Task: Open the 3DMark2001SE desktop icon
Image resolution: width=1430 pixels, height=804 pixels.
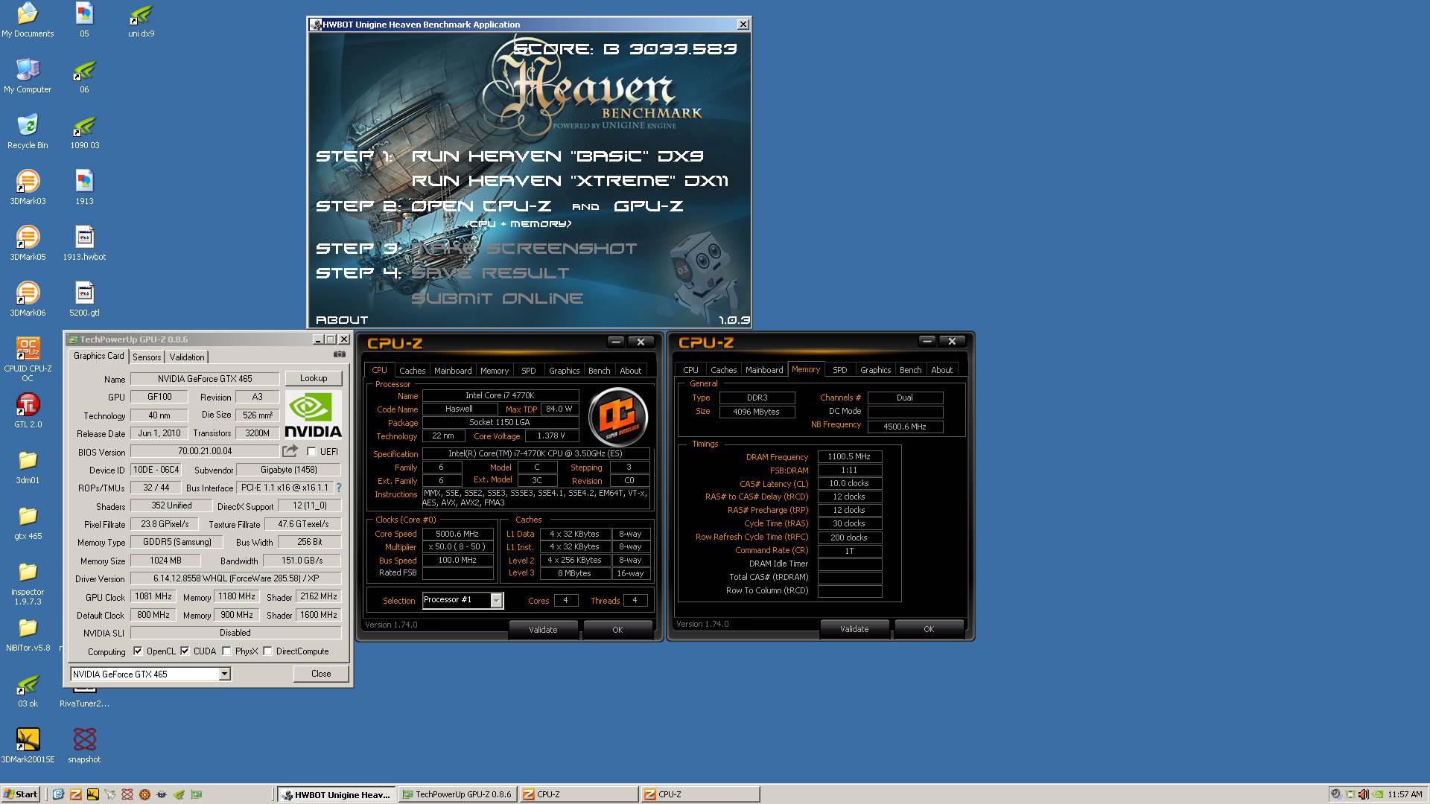Action: click(28, 746)
